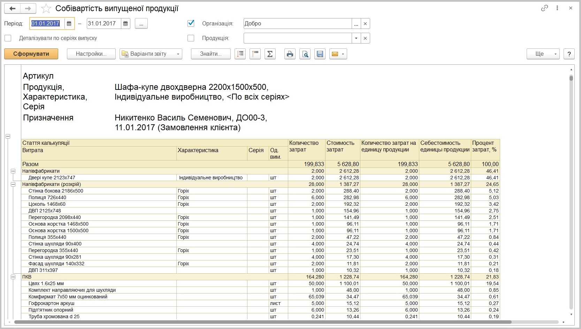The height and width of the screenshot is (329, 581).
Task: Open the Настройки... dialog
Action: pyautogui.click(x=91, y=54)
